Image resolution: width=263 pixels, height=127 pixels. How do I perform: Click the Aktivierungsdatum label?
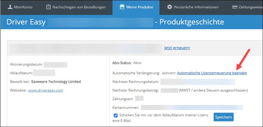point(26,64)
